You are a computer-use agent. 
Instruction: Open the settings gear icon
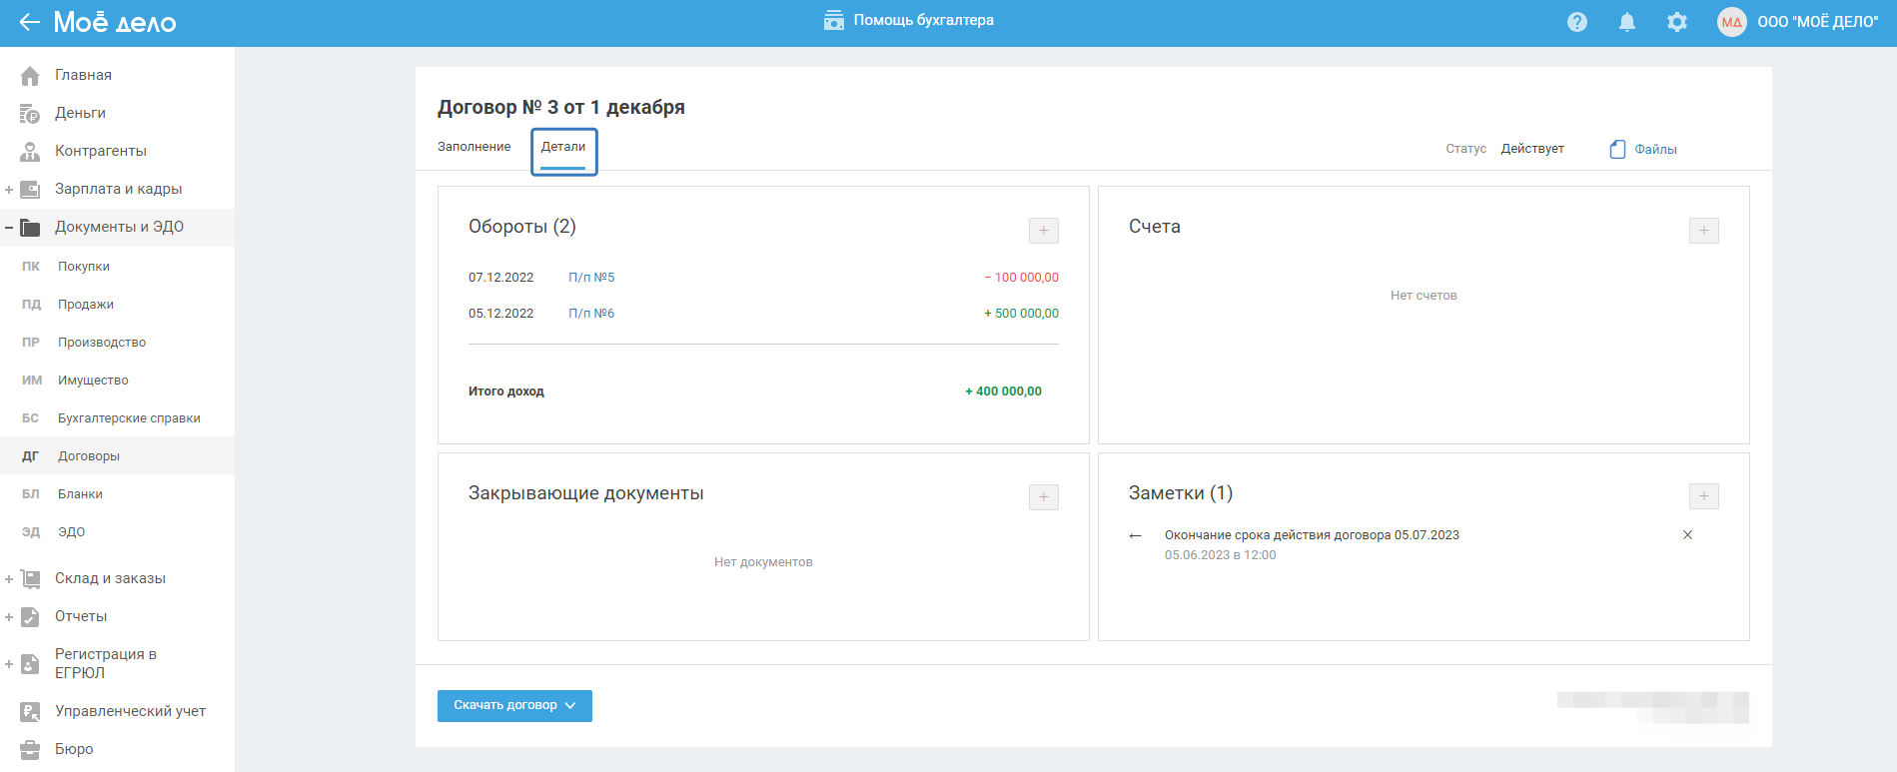[x=1677, y=22]
